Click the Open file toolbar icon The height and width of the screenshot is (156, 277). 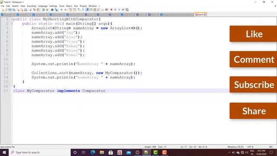(6, 10)
